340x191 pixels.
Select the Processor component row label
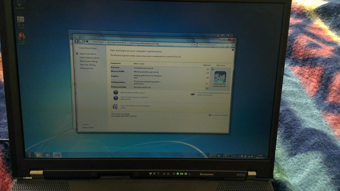coord(115,67)
